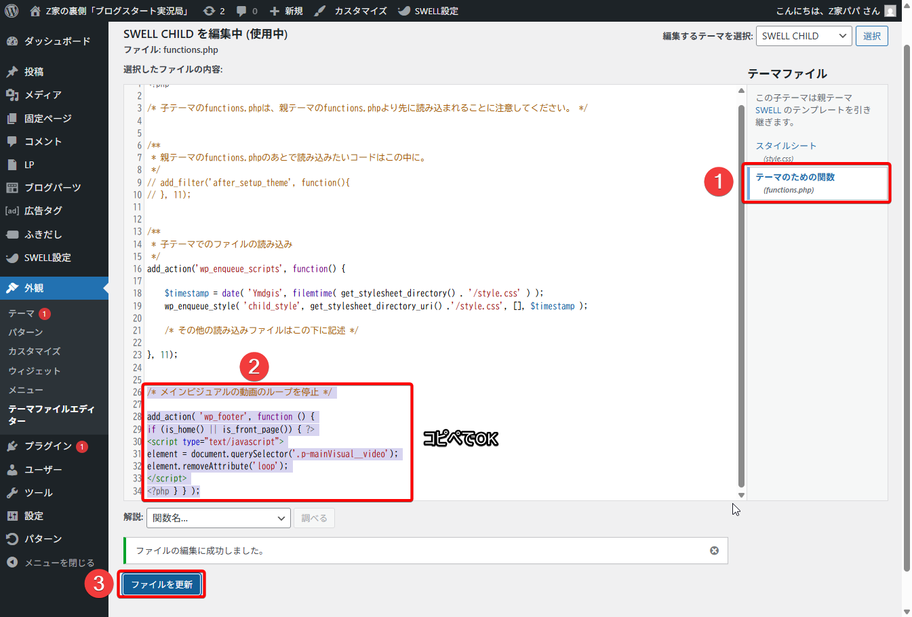
Task: Click the 調べる button
Action: [x=314, y=518]
